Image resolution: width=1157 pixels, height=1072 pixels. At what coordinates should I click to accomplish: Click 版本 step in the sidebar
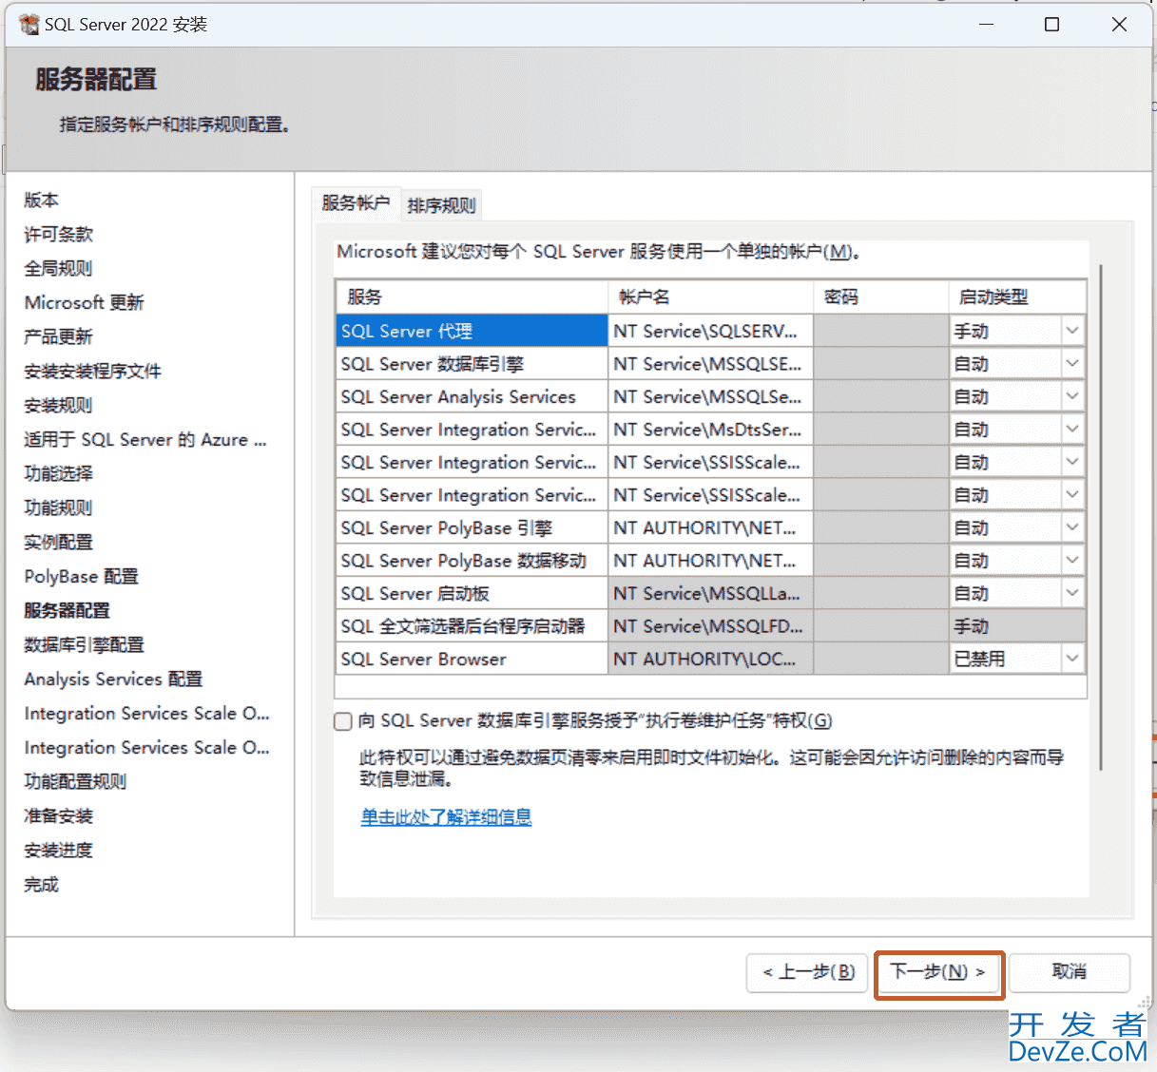(42, 200)
